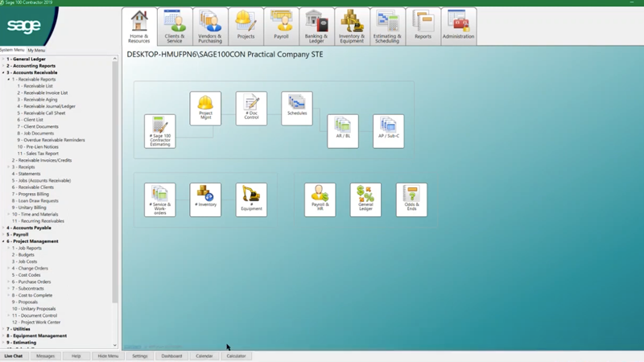The image size is (644, 362).
Task: Open the AP / Sub-C tile
Action: point(389,131)
